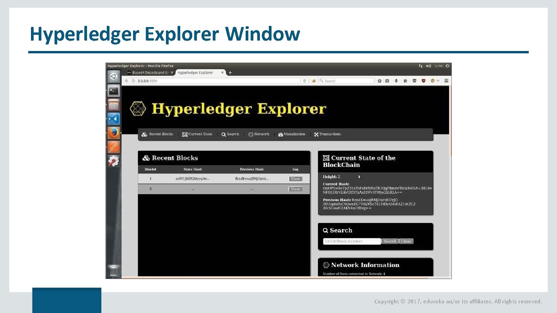Bookmark this page with the star icon

tap(380, 81)
